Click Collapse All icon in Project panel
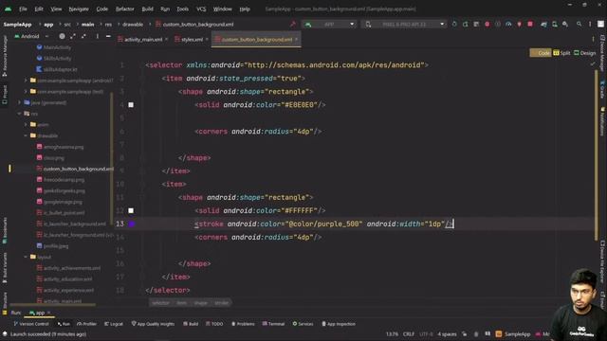Image resolution: width=607 pixels, height=341 pixels. (x=83, y=36)
